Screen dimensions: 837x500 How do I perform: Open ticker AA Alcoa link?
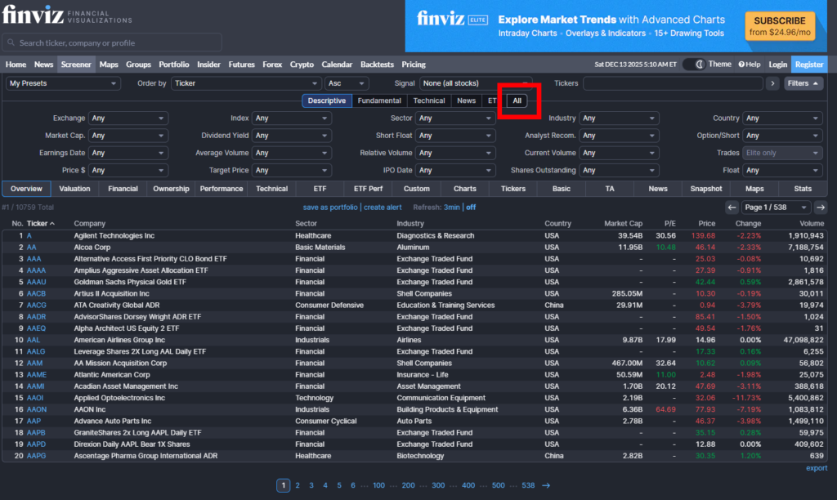point(32,247)
